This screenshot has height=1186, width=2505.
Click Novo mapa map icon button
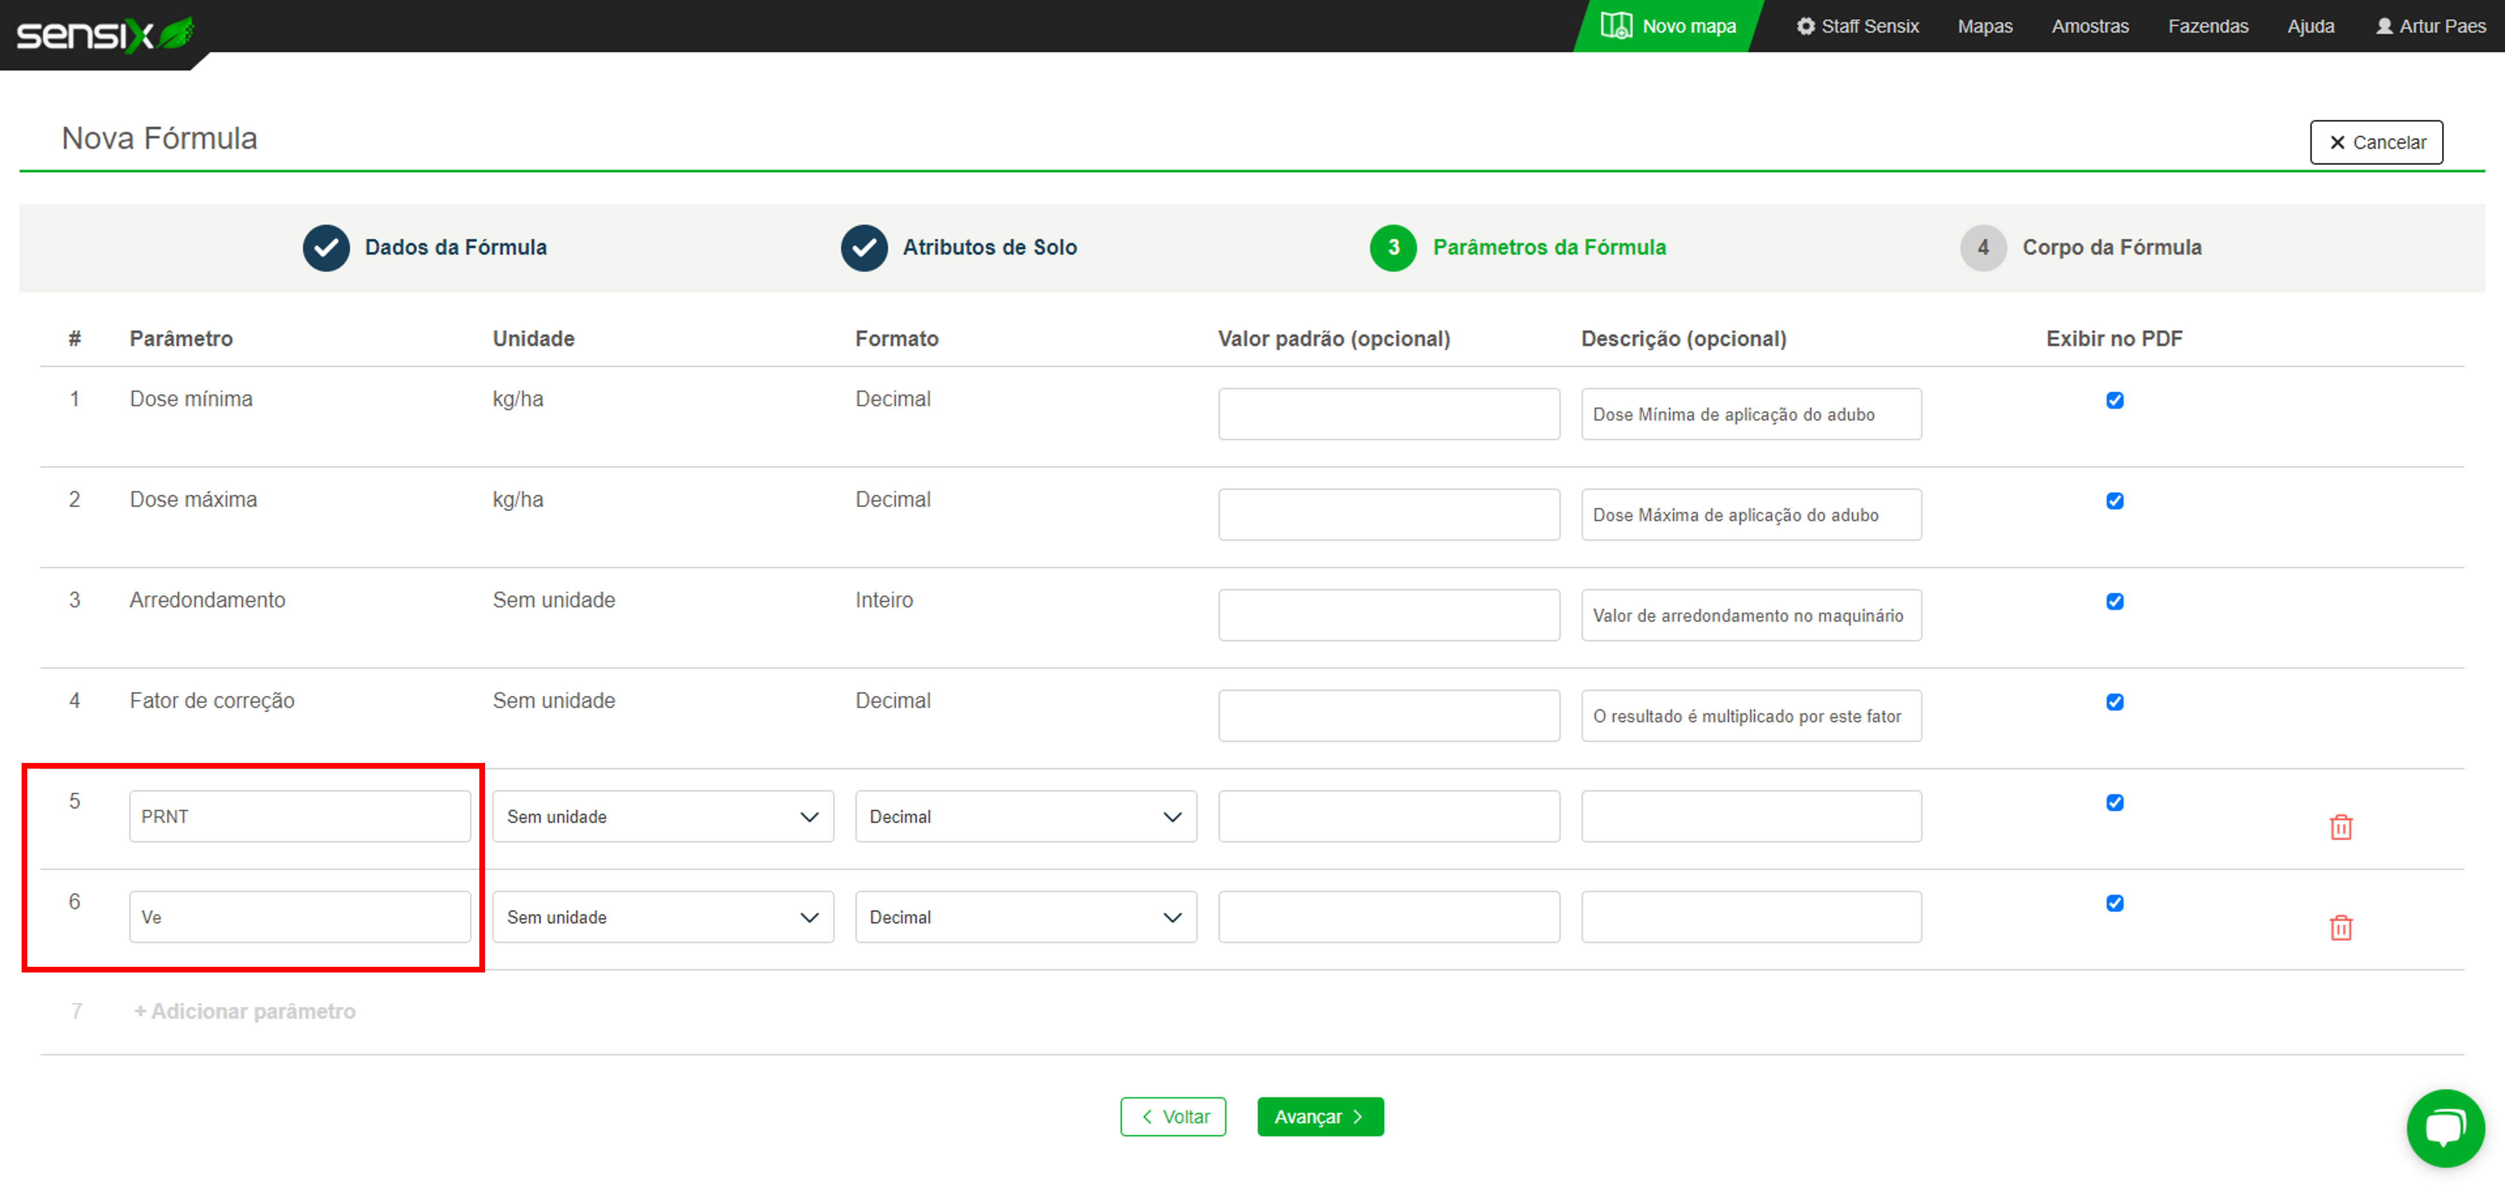click(1668, 26)
